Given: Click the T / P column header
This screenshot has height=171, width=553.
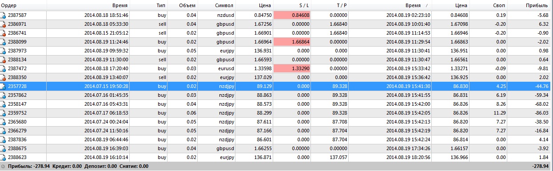Looking at the screenshot, I should click(x=342, y=5).
